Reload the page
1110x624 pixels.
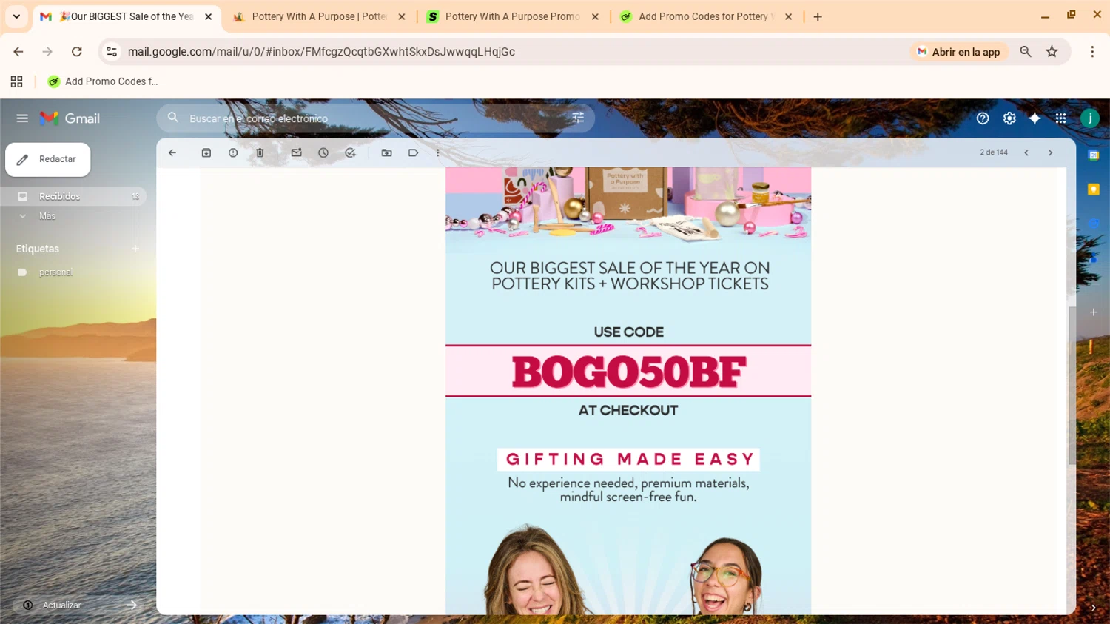pos(77,51)
